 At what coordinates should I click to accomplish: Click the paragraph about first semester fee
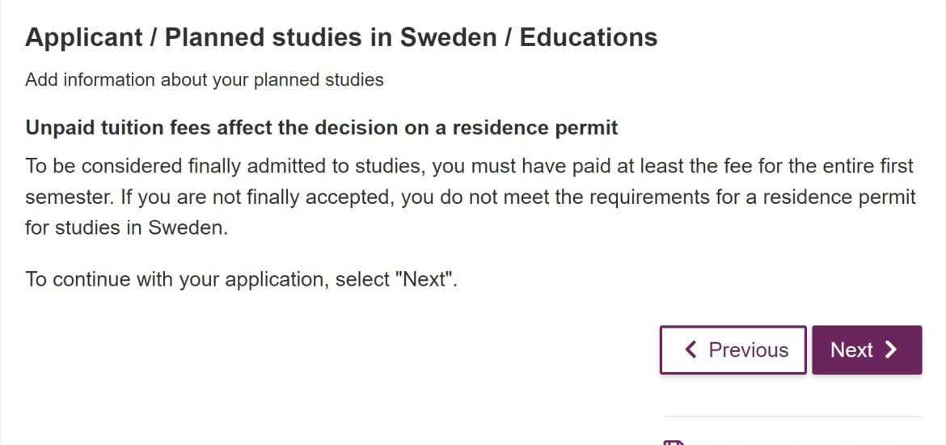tap(471, 197)
